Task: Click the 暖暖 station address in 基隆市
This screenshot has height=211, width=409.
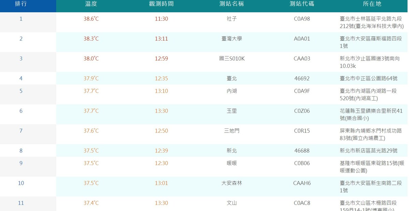Action: point(372,167)
